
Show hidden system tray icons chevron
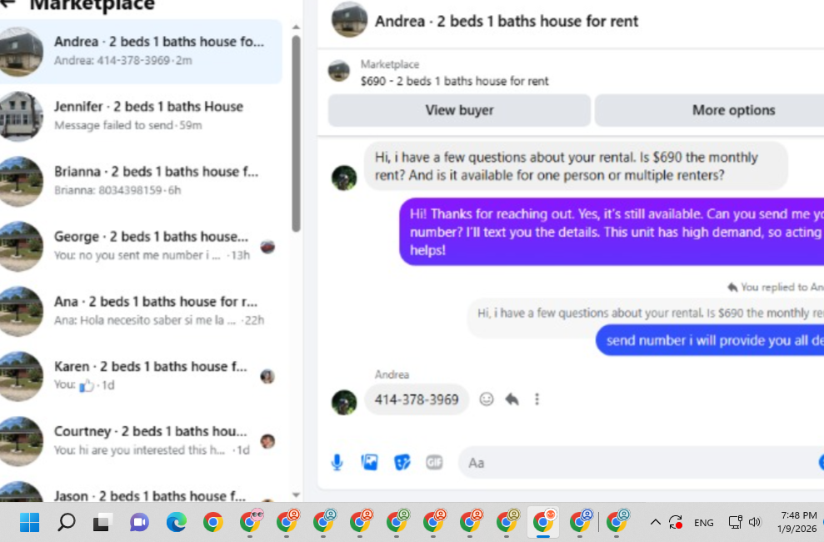(656, 522)
